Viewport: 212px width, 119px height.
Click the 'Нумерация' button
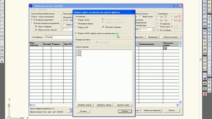click(153, 37)
